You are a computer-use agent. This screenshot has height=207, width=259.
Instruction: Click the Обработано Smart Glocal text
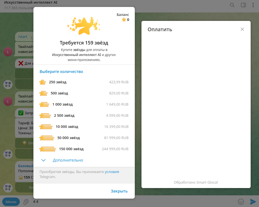tap(196, 182)
